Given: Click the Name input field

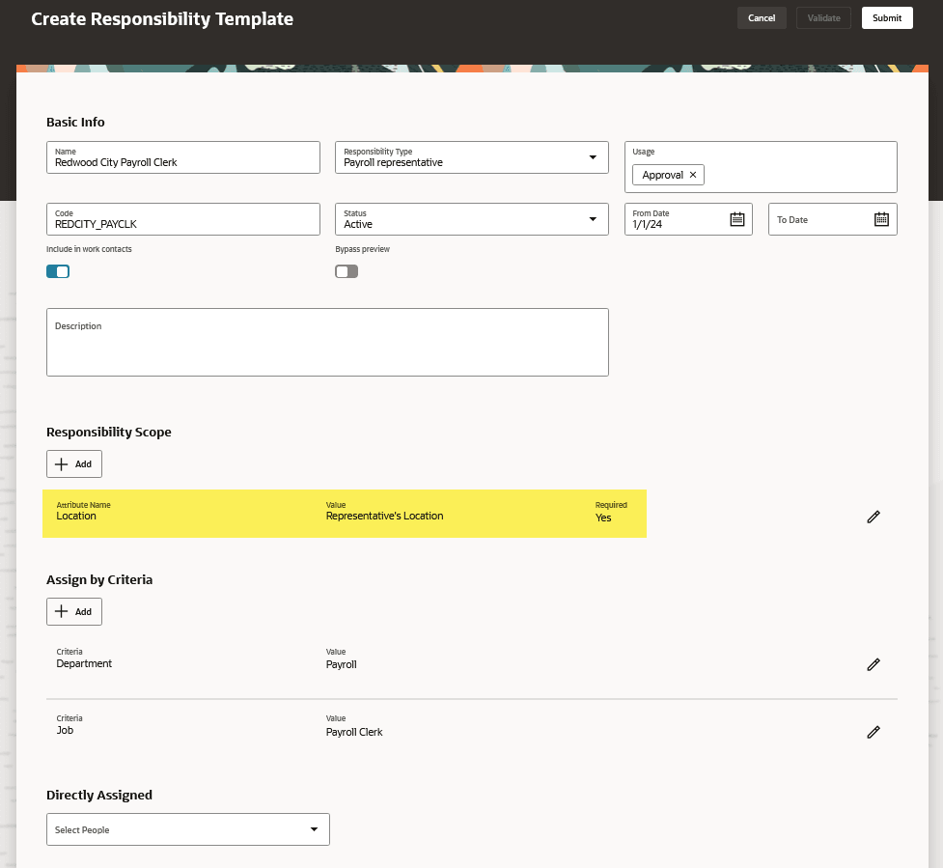Looking at the screenshot, I should 182,157.
